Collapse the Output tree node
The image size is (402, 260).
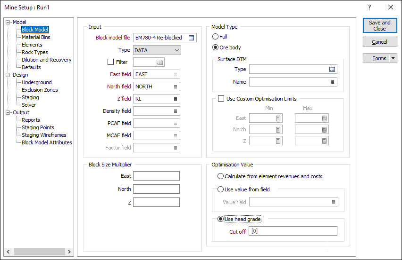pos(8,112)
